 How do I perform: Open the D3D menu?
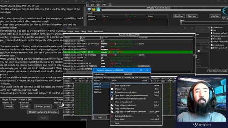[104, 5]
